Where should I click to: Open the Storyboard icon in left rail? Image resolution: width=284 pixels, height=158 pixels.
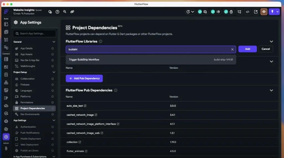(6, 47)
